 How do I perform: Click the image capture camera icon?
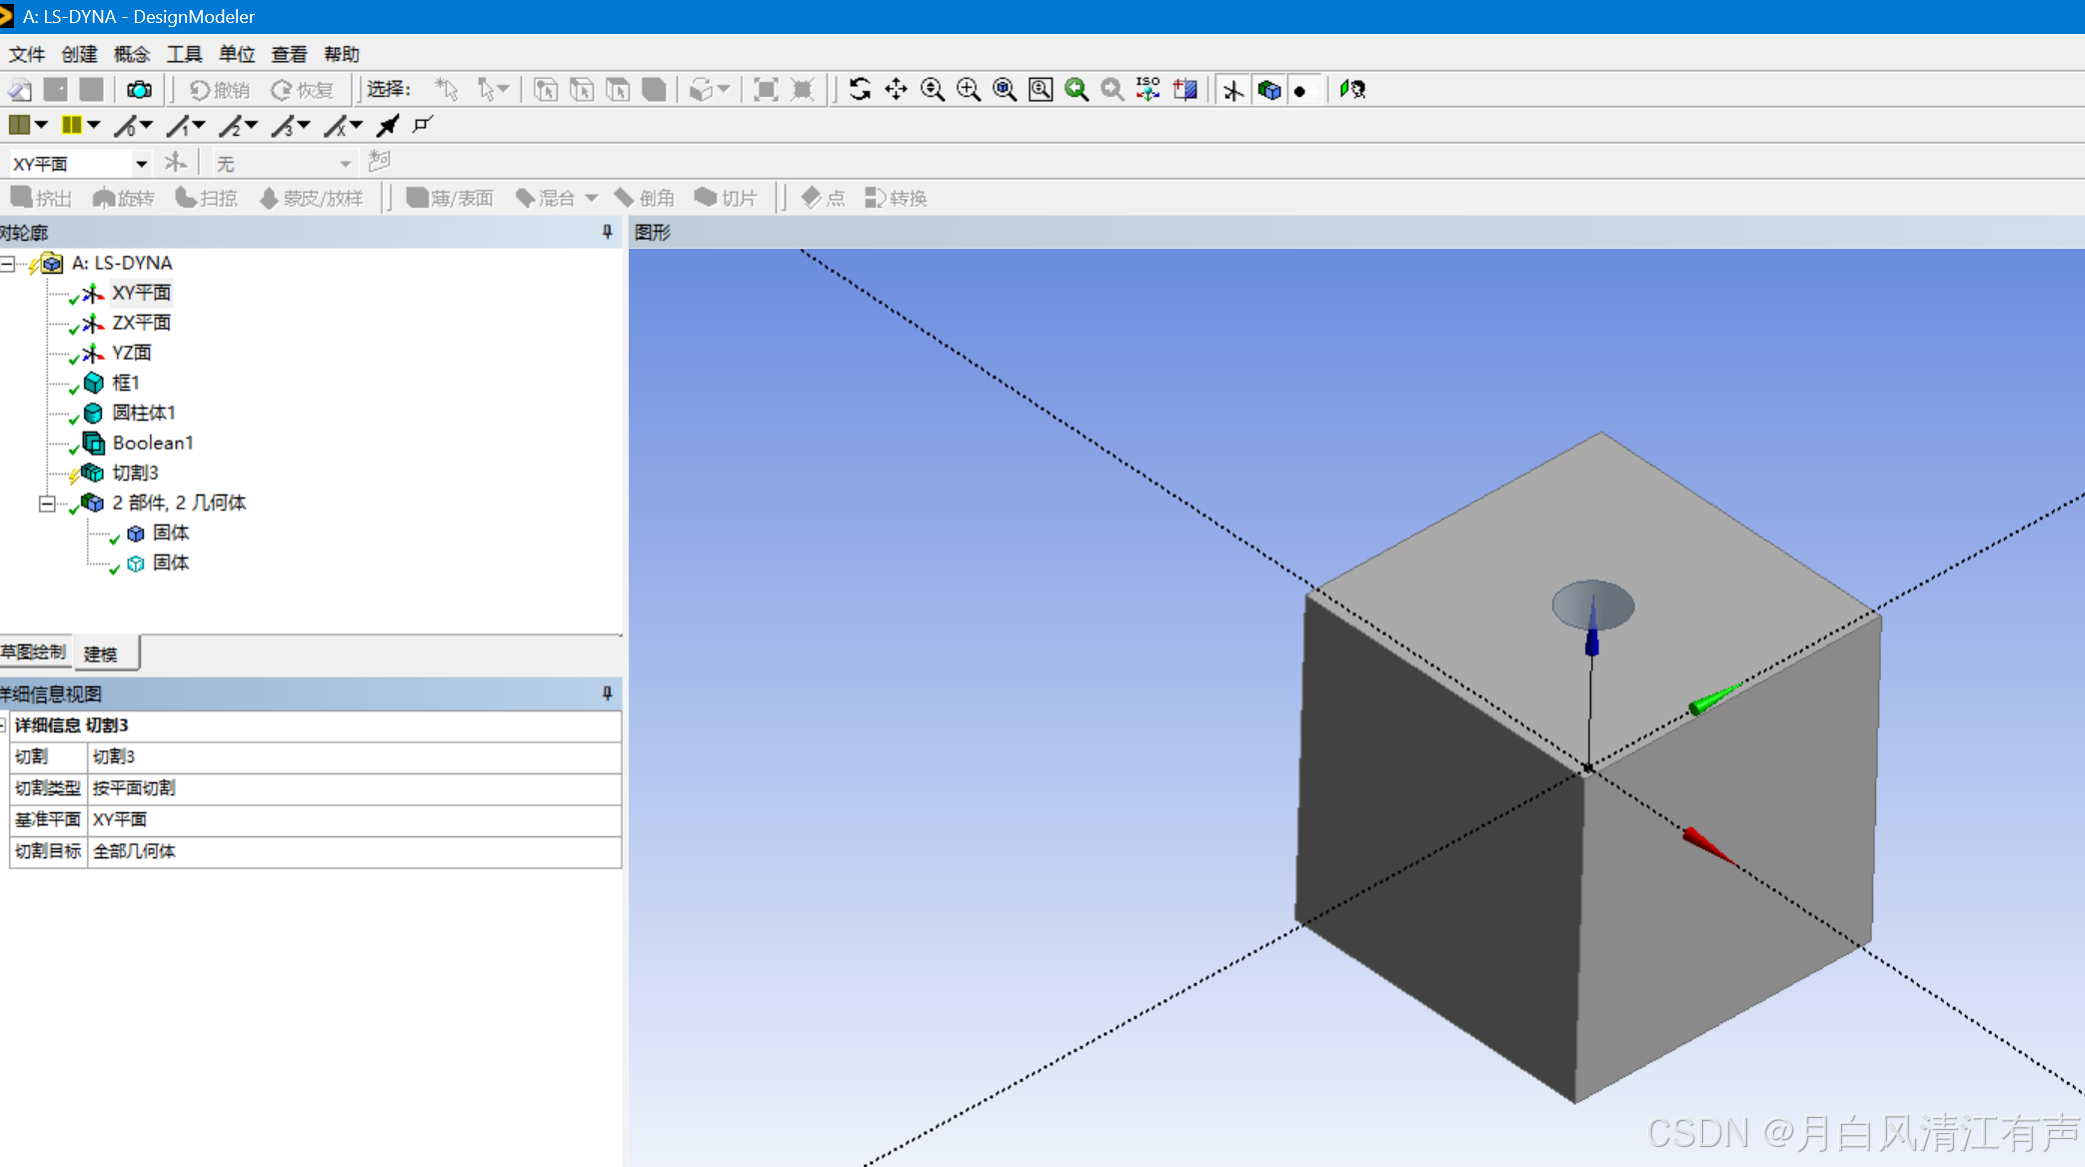coord(139,90)
